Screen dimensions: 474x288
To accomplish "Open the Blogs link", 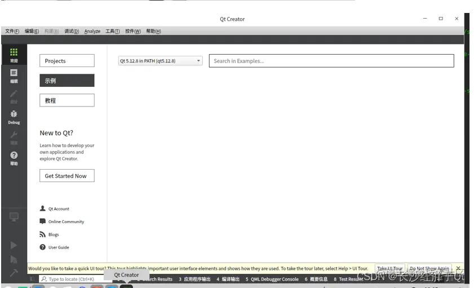I will tap(49, 234).
